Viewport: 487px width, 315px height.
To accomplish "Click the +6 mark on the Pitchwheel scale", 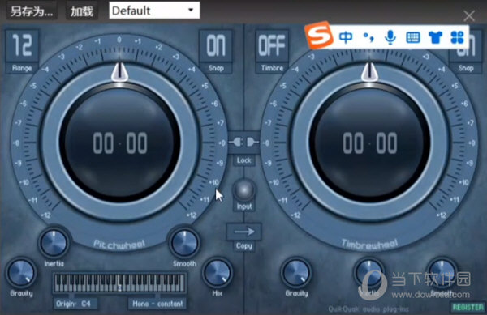I will point(214,104).
